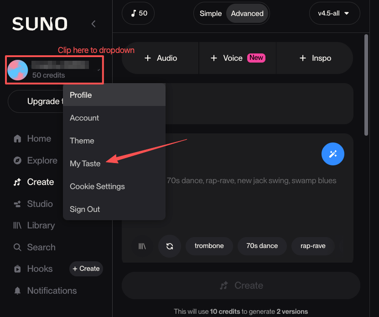Image resolution: width=379 pixels, height=317 pixels.
Task: Open the Studio section
Action: coord(41,204)
